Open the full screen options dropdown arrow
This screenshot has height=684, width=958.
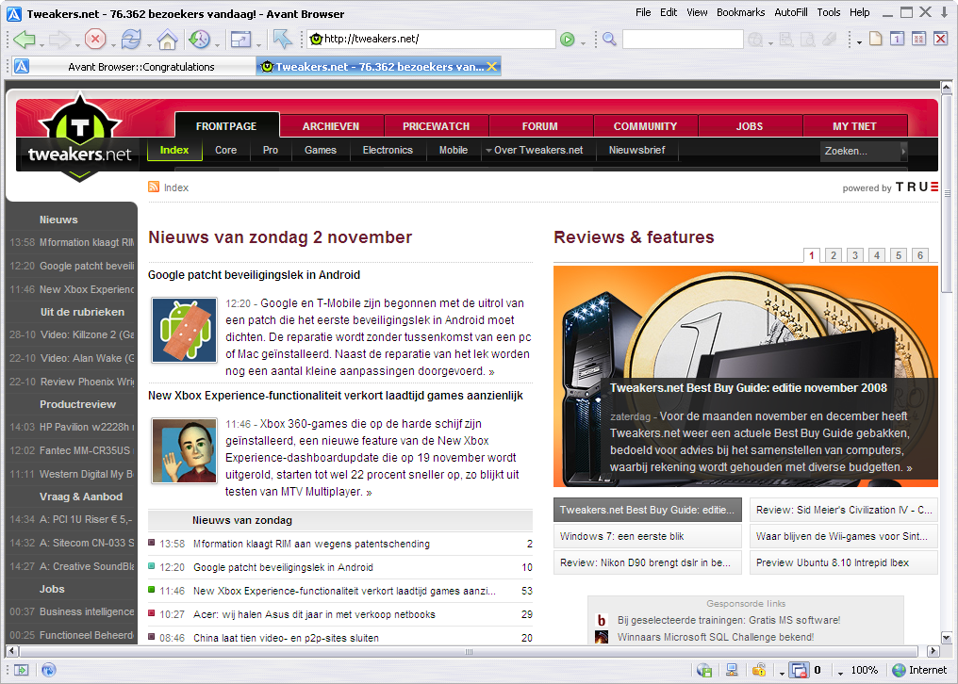258,44
